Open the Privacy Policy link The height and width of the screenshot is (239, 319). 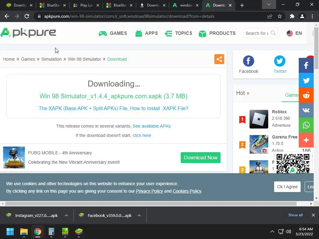149,191
